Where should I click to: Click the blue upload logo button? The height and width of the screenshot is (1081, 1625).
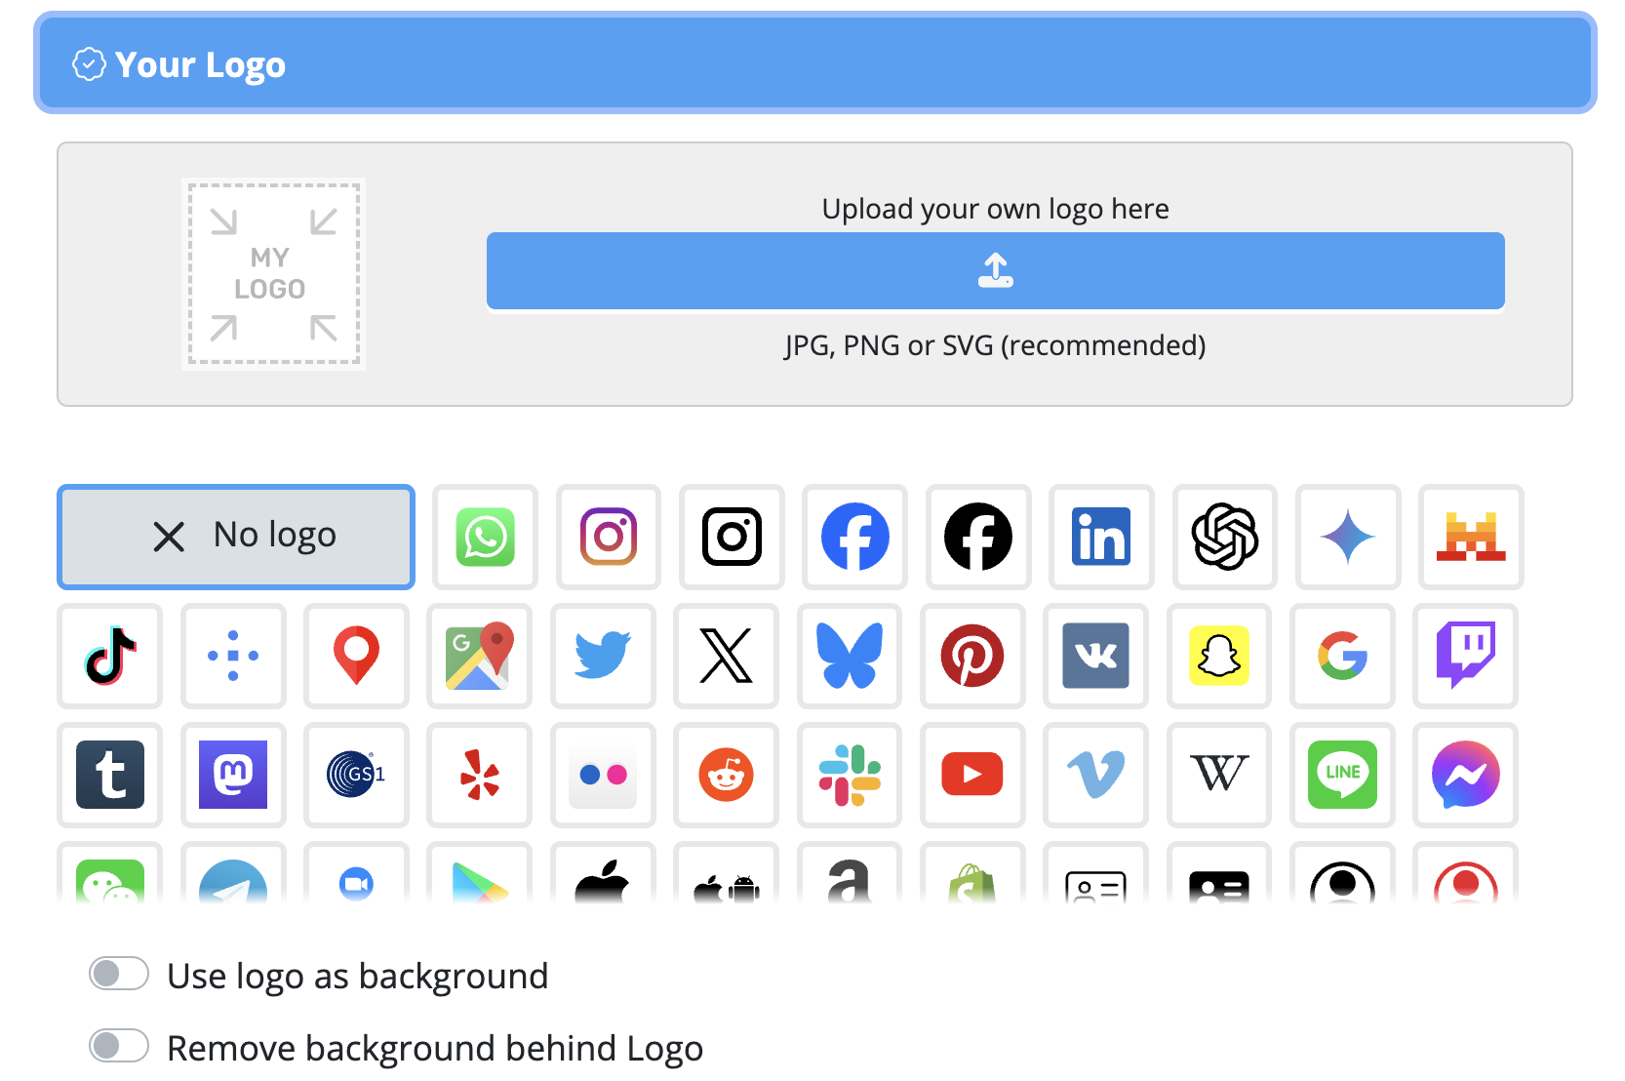pyautogui.click(x=995, y=271)
